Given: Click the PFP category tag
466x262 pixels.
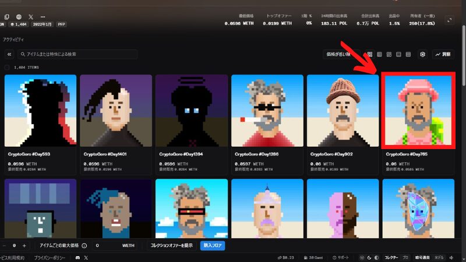Looking at the screenshot, I should [x=62, y=24].
